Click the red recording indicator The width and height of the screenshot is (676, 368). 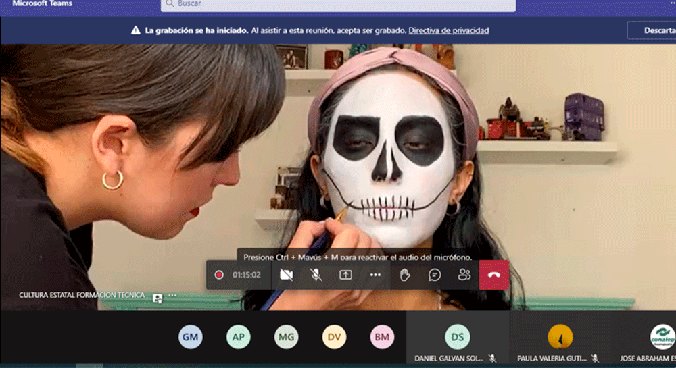click(219, 275)
